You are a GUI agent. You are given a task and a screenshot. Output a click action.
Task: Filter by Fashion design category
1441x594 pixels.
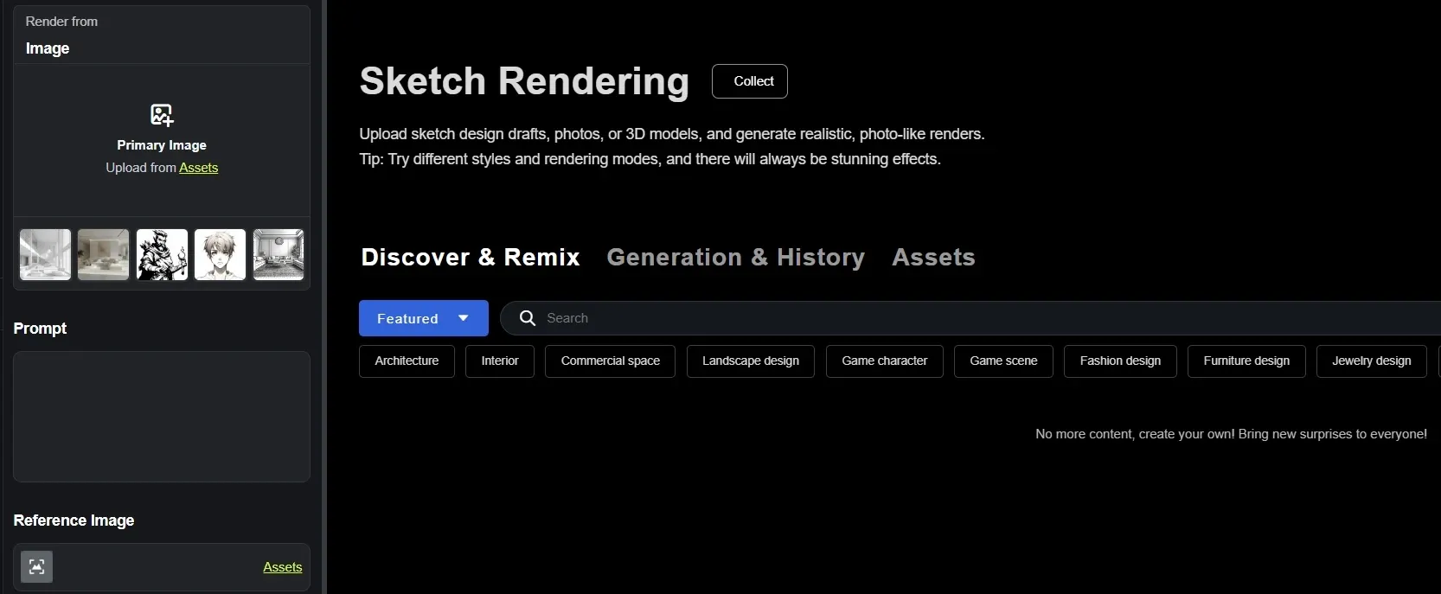point(1120,361)
